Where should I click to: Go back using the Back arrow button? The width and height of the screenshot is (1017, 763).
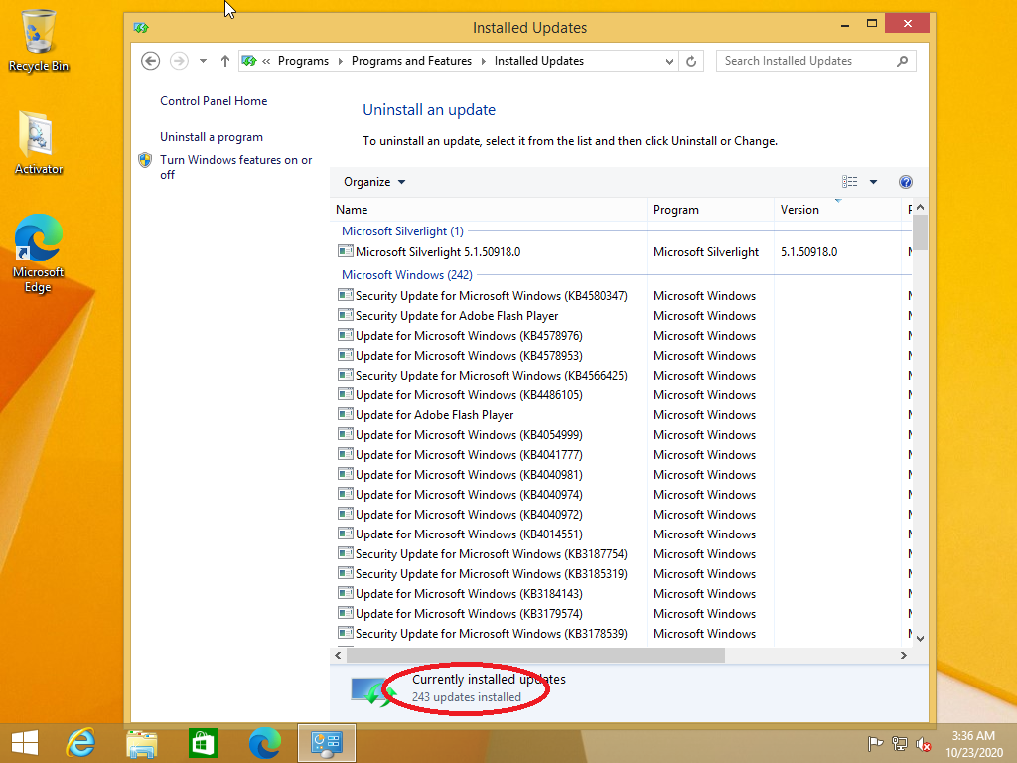151,61
